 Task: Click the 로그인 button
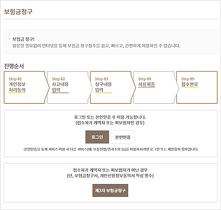pyautogui.click(x=97, y=137)
